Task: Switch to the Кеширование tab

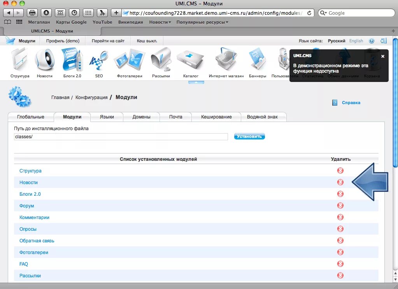Action: point(216,117)
